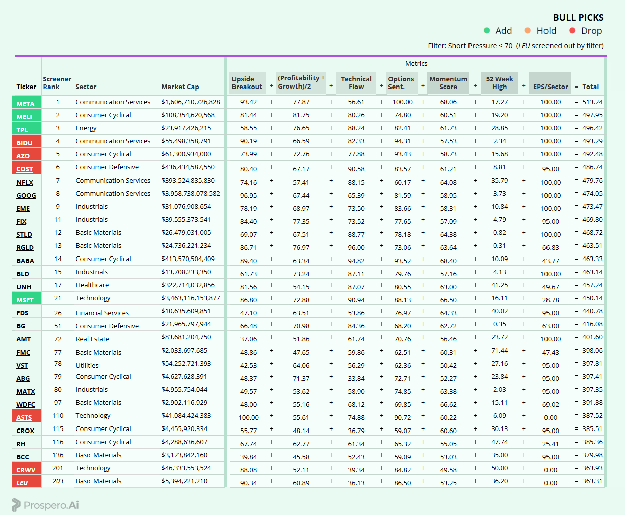The image size is (625, 515).
Task: Click the Financial Services sector cell
Action: click(102, 313)
